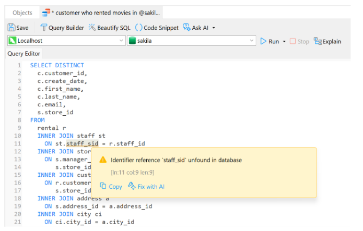Image resolution: width=363 pixels, height=231 pixels.
Task: Click rental r on line 9
Action: (x=52, y=128)
